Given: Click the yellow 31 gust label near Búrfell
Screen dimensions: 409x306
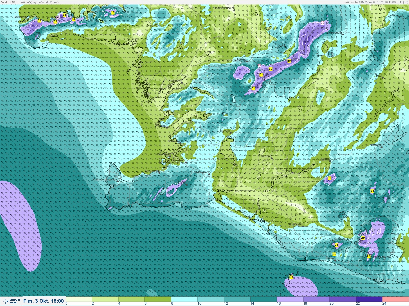Looking at the screenshot, I should [329, 178].
